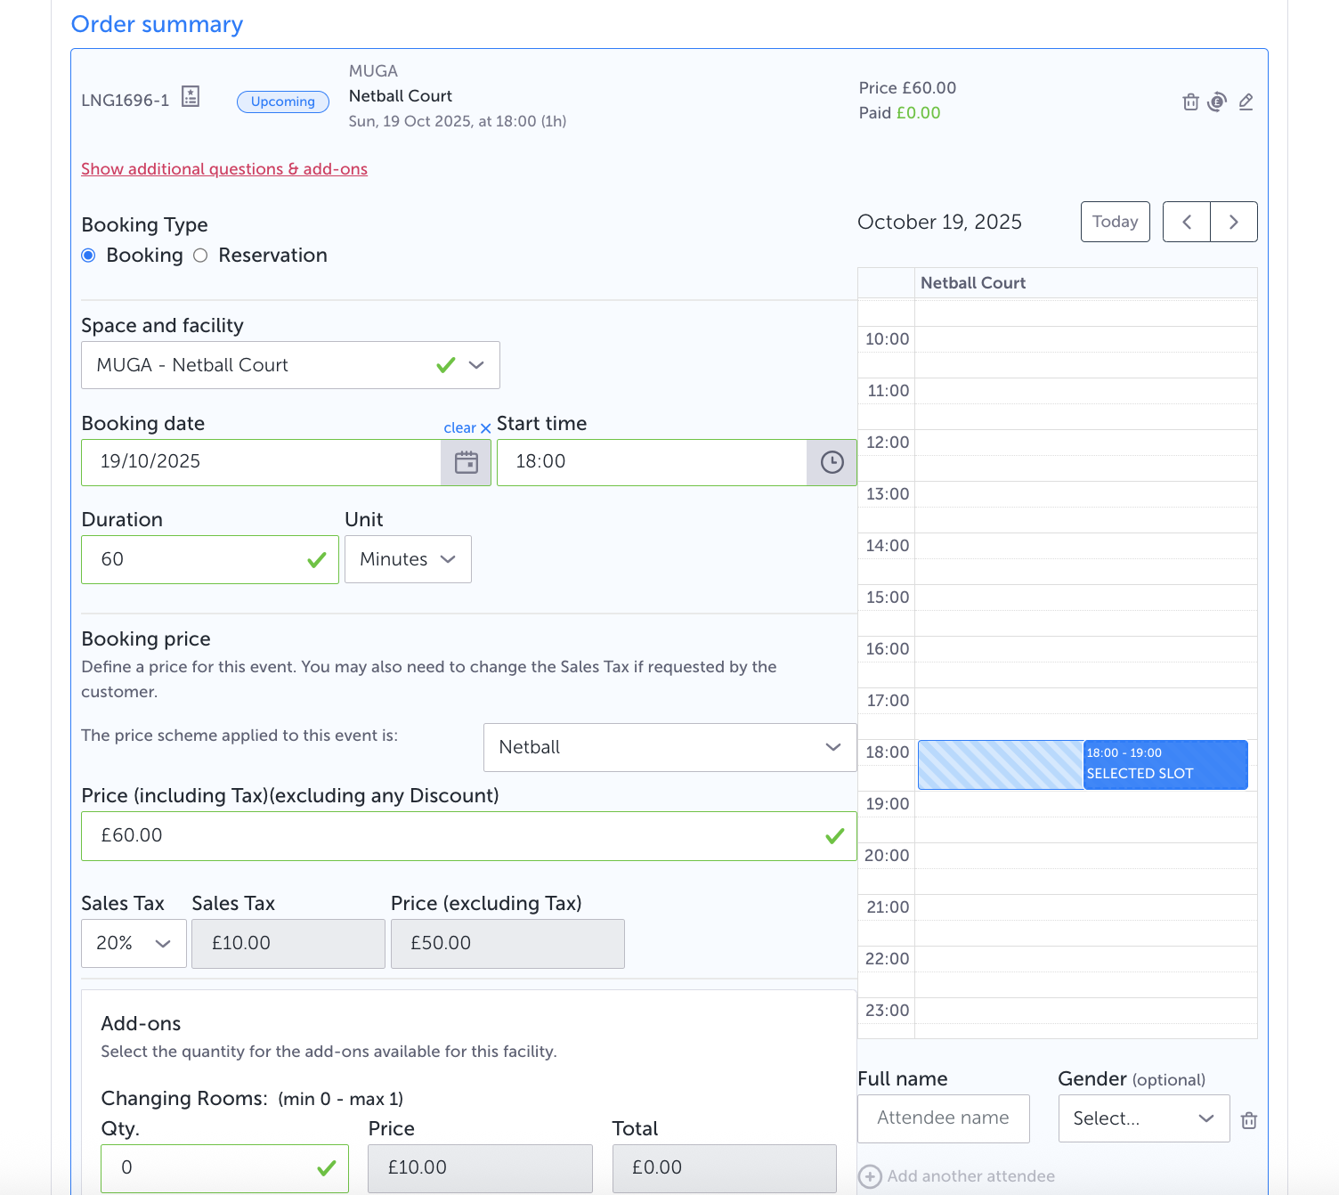This screenshot has width=1339, height=1195.
Task: Select the Reservation radio button
Action: coord(201,256)
